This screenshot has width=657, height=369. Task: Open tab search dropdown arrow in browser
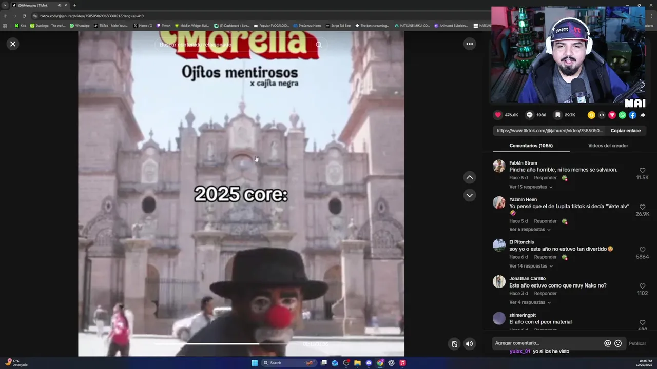click(5, 5)
